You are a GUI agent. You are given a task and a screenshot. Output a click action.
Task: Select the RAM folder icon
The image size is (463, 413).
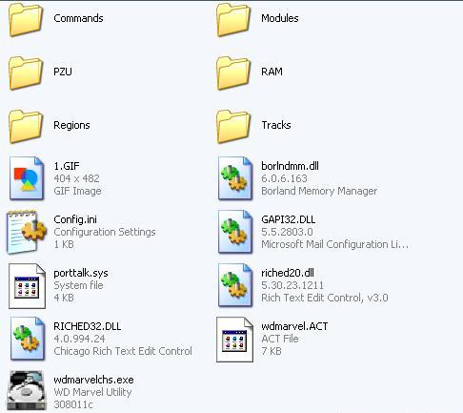pos(233,73)
